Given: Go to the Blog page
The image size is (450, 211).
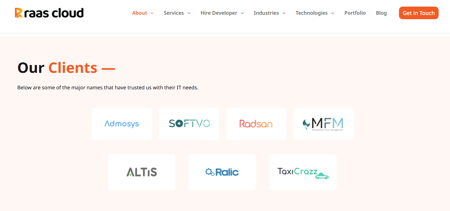Looking at the screenshot, I should pos(381,13).
